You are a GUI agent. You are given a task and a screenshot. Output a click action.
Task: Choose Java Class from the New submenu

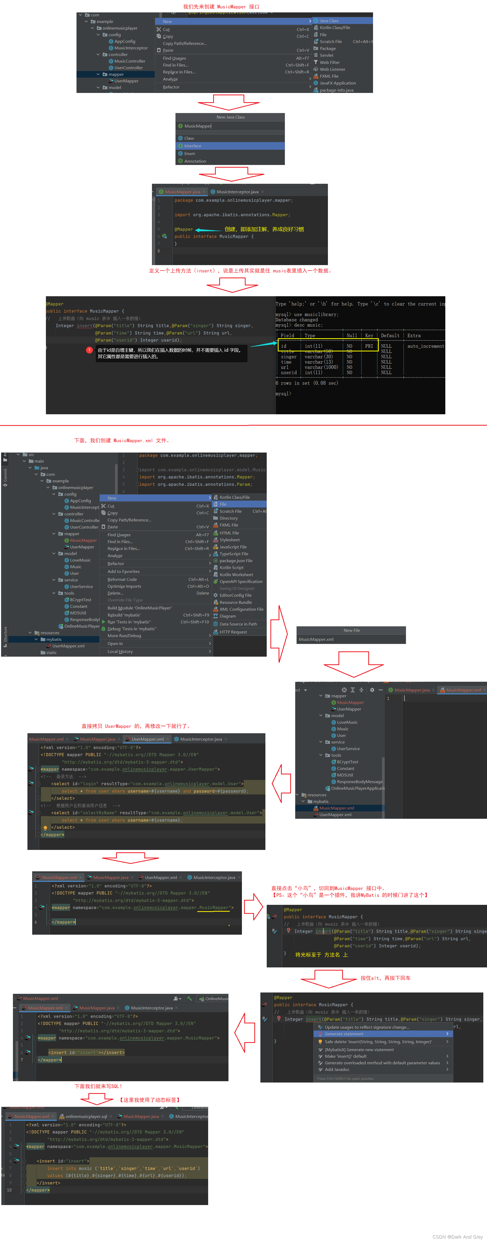[342, 21]
